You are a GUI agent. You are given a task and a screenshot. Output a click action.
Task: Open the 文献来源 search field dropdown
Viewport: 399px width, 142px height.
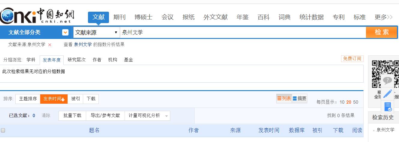pos(96,32)
